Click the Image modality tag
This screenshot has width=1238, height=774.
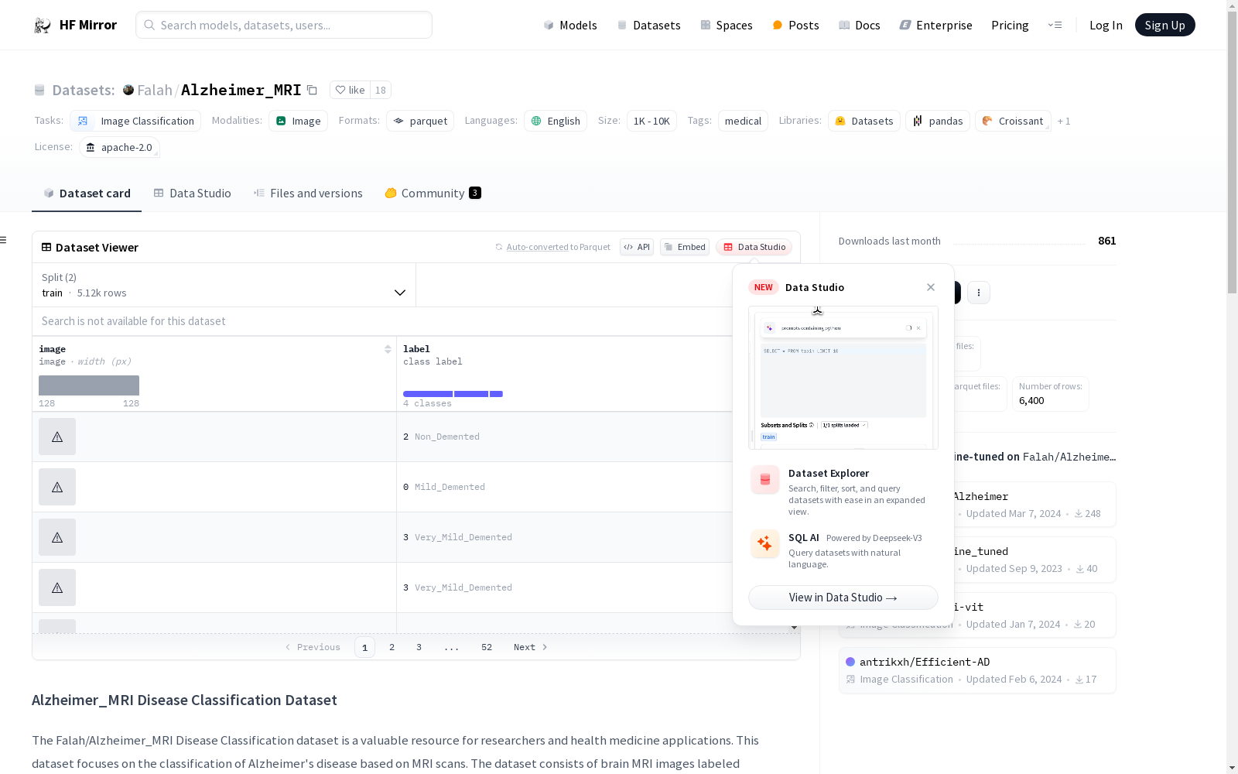pyautogui.click(x=299, y=121)
